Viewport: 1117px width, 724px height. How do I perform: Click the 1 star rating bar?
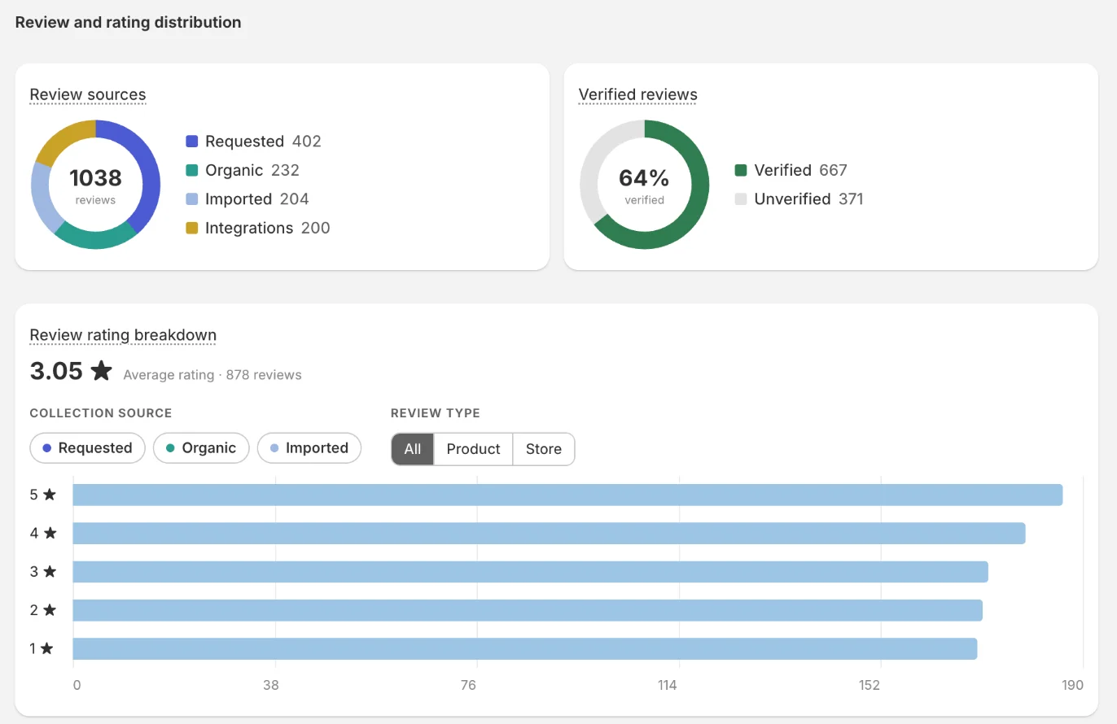pos(525,648)
